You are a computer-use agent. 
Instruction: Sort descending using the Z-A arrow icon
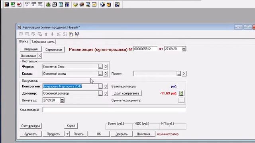click(x=65, y=34)
